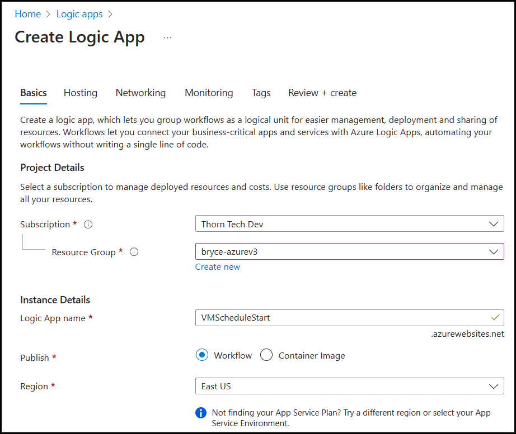Click the Region field label
Image resolution: width=516 pixels, height=434 pixels.
pyautogui.click(x=34, y=387)
